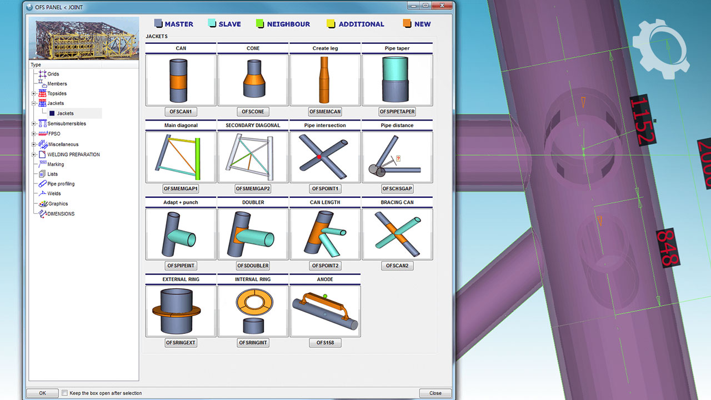Viewport: 711px width, 400px height.
Task: Click the orange NEW color swatch
Action: point(407,24)
